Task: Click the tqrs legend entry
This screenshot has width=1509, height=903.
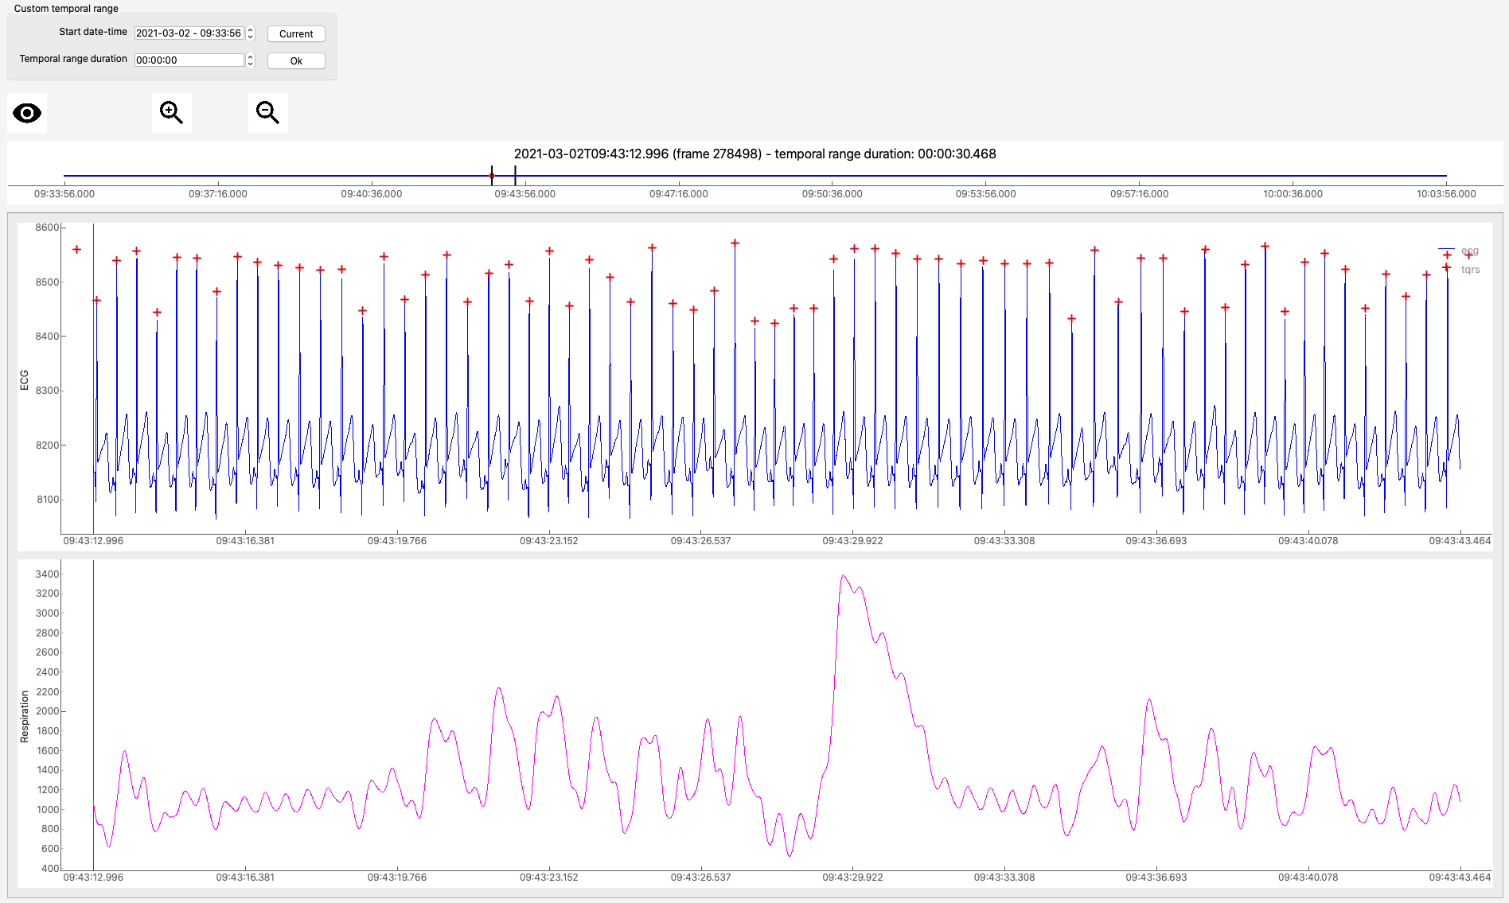Action: [x=1470, y=269]
